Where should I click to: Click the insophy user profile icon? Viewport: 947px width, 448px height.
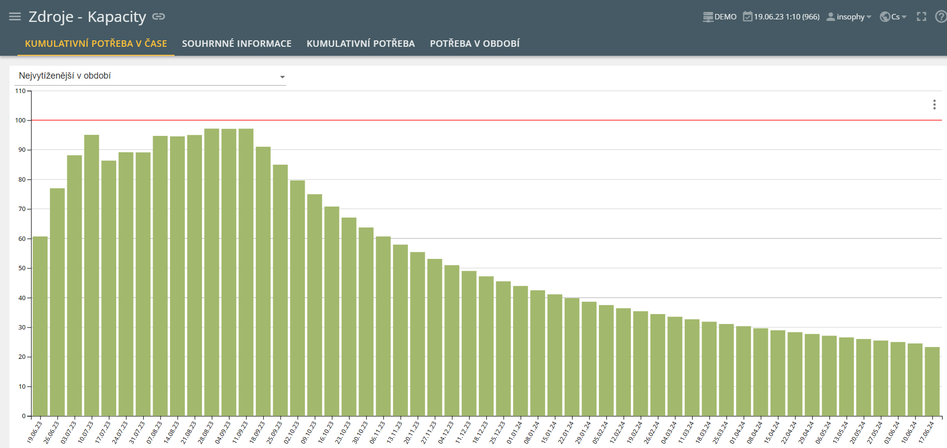tap(830, 17)
